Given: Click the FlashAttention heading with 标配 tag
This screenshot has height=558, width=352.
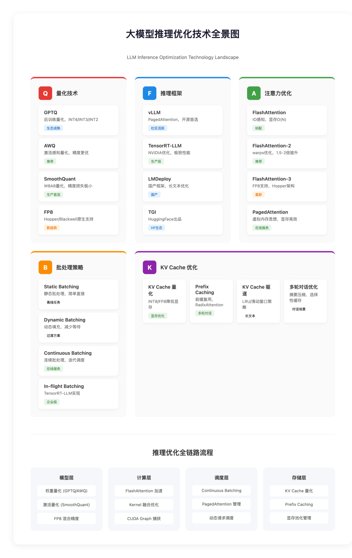Looking at the screenshot, I should (x=269, y=113).
